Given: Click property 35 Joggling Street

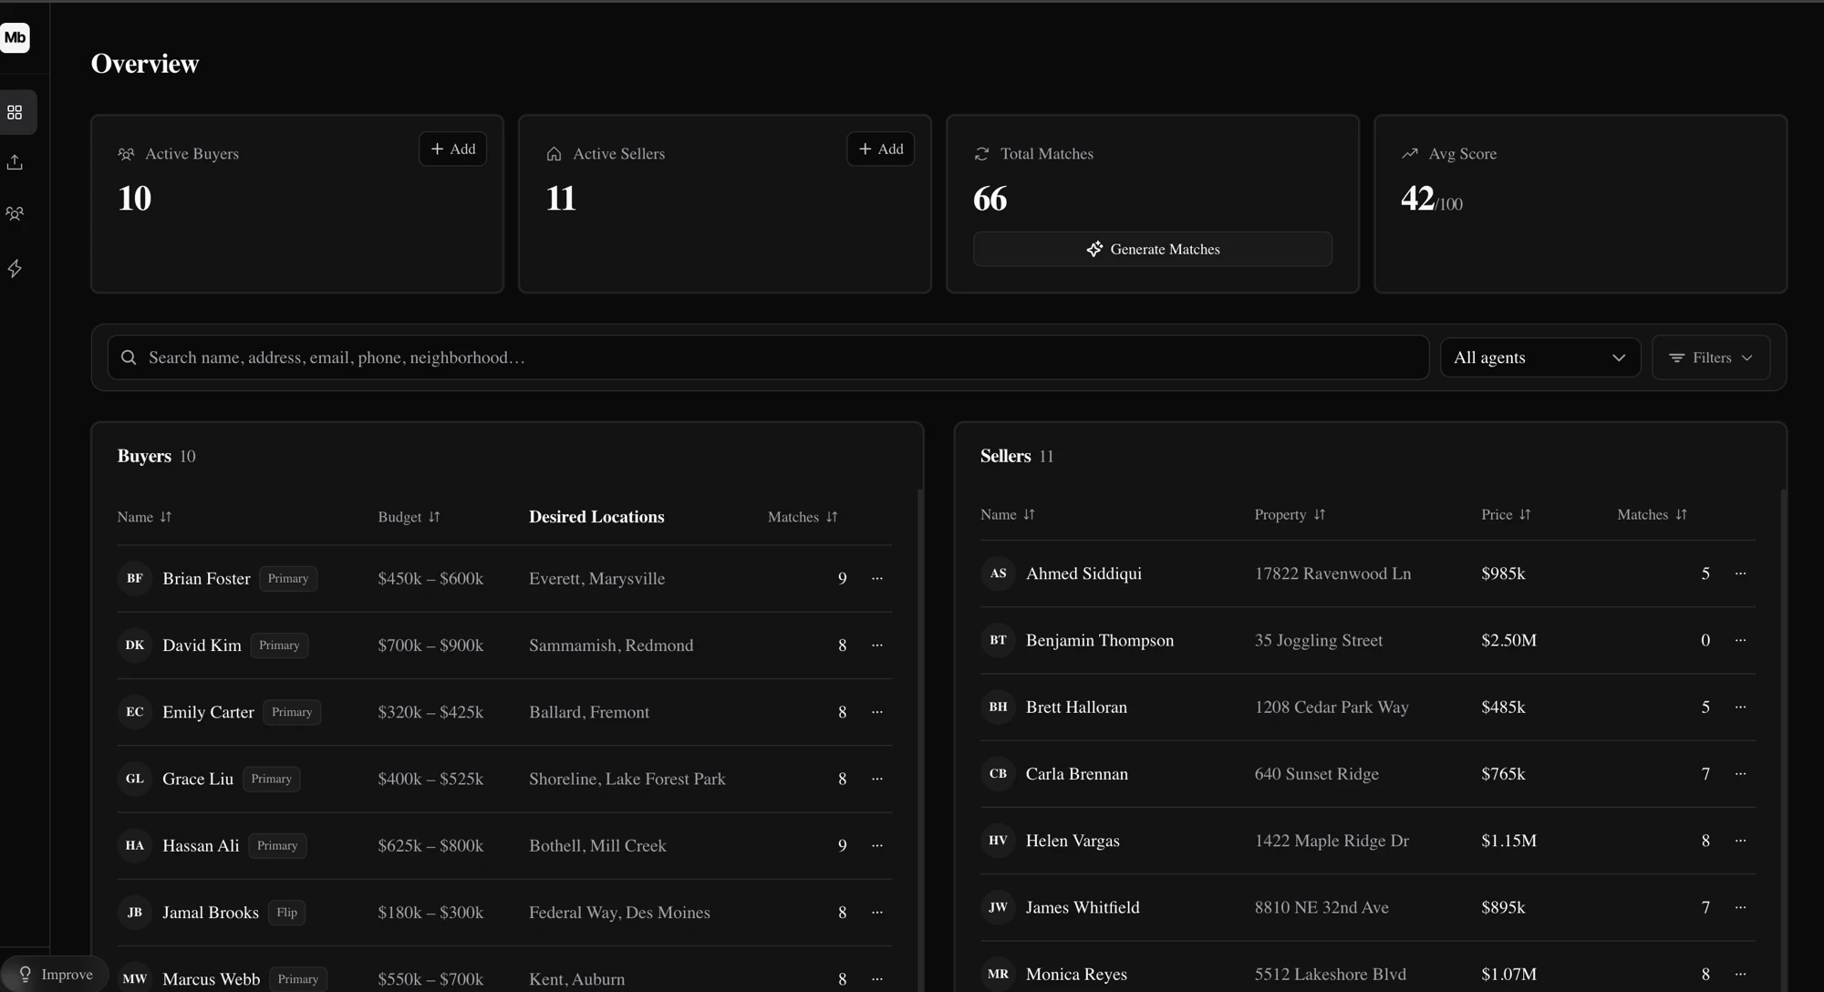Looking at the screenshot, I should pos(1318,640).
